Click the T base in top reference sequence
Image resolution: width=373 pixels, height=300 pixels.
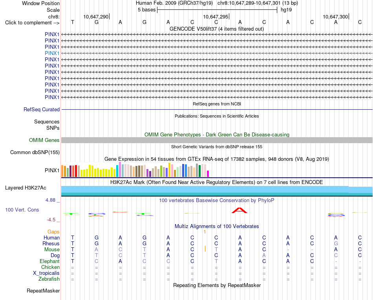(x=73, y=22)
